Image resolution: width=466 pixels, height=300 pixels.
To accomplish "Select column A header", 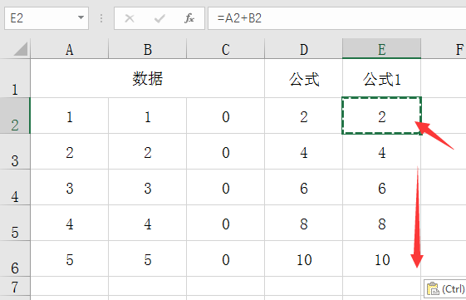I will coord(69,49).
